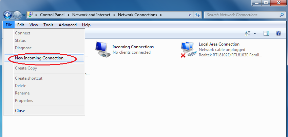
Task: Open the Tools menu
Action: coord(48,25)
